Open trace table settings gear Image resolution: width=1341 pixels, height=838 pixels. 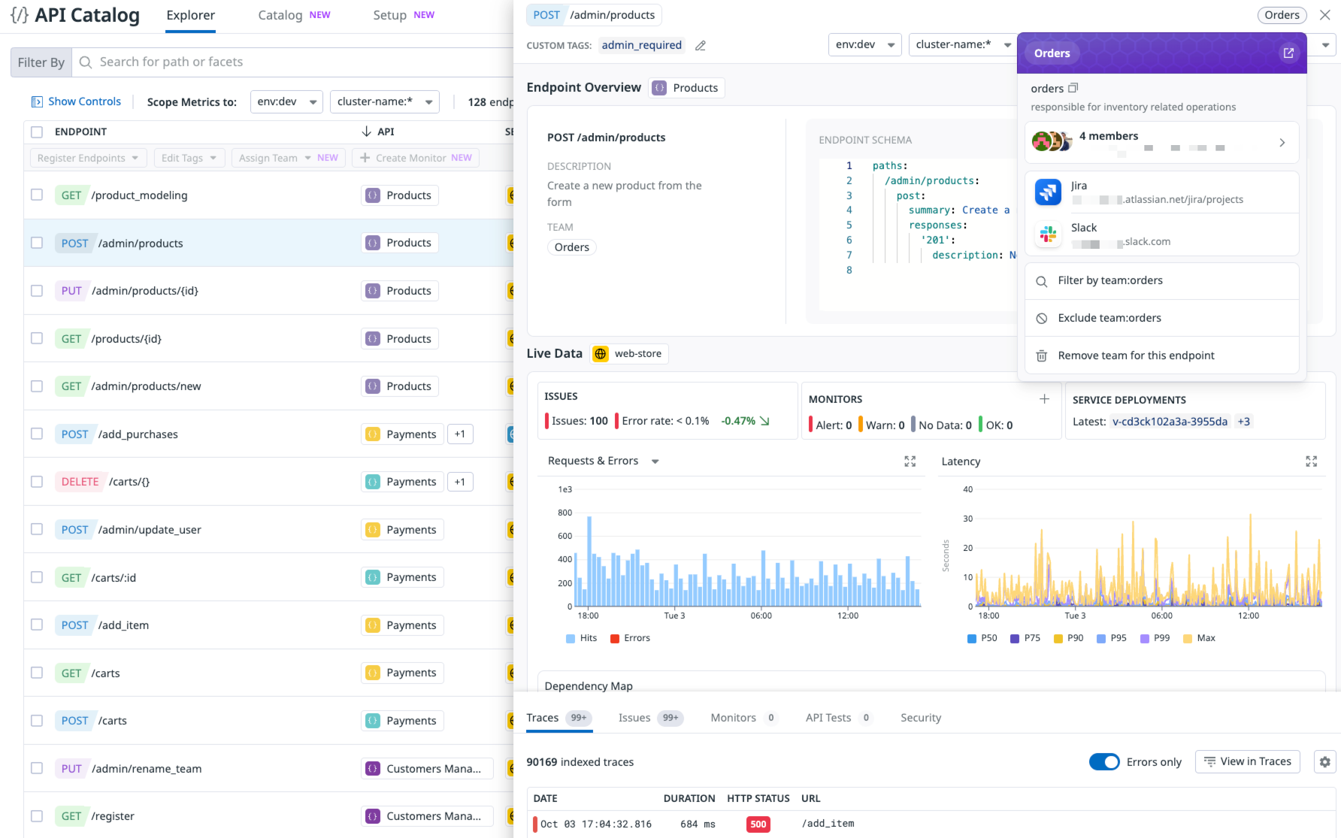tap(1324, 762)
